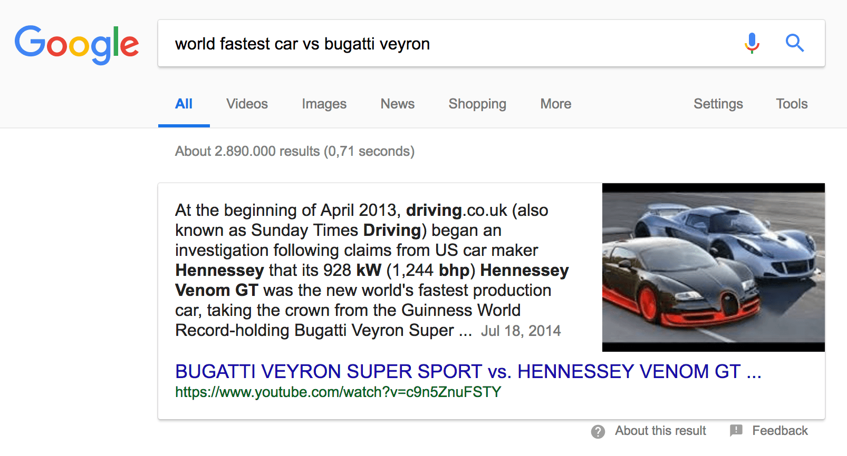Click the Google logo
847x456 pixels.
[x=76, y=44]
